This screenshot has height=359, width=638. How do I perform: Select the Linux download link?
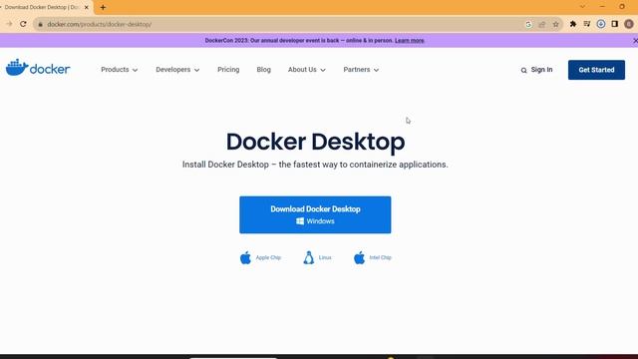tap(325, 257)
